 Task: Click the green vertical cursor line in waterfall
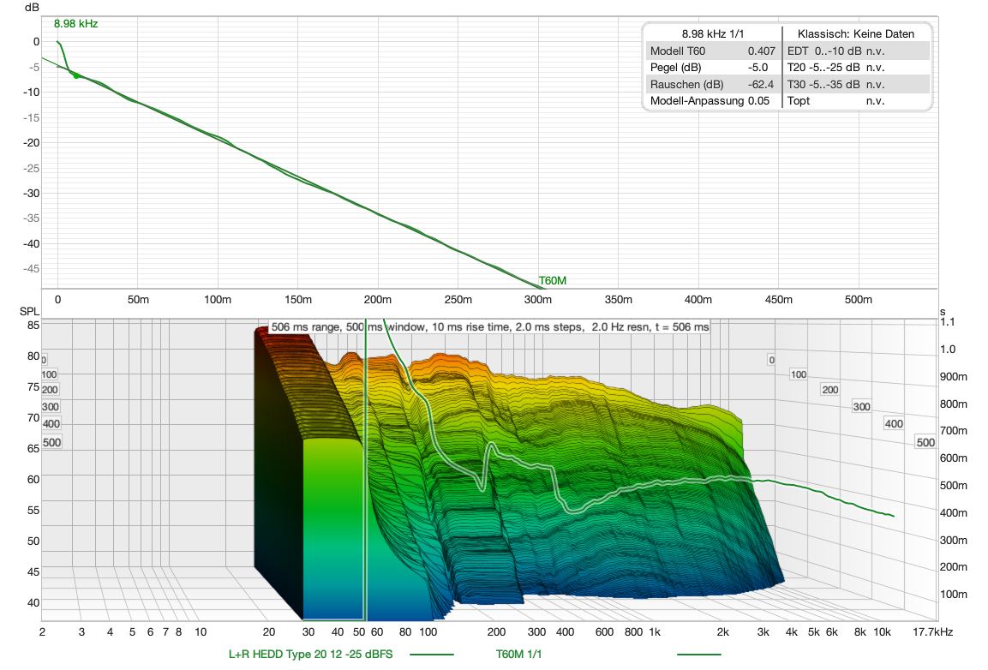tap(365, 470)
